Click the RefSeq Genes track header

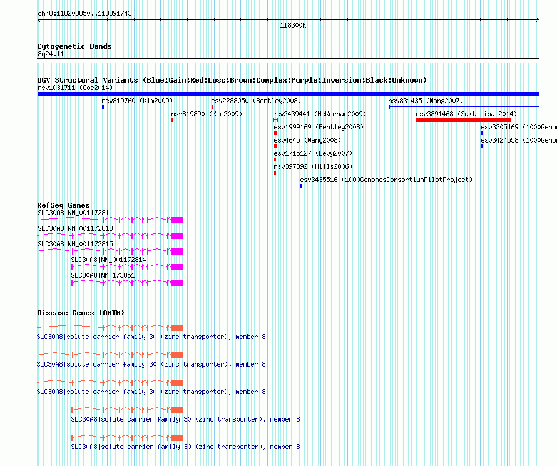pos(63,205)
